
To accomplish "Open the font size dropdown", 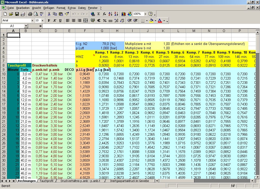I will [x=43, y=21].
